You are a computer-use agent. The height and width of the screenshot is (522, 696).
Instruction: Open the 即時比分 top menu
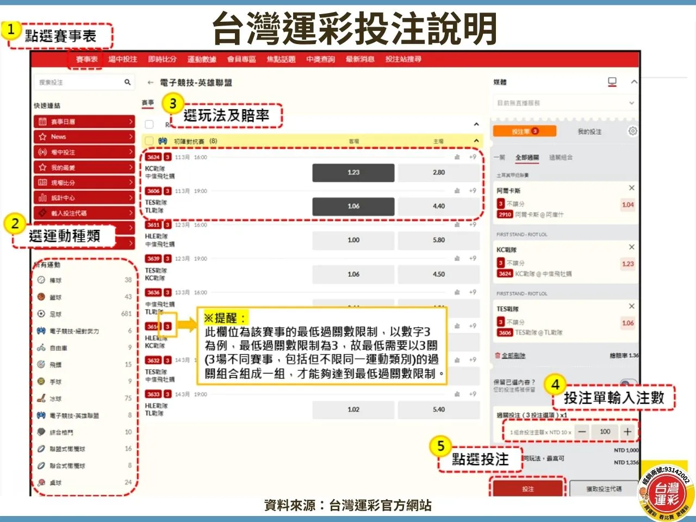[162, 59]
